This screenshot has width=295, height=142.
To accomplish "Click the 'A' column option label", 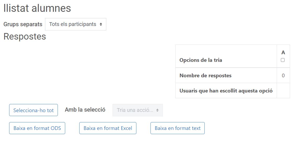I will 283,53.
